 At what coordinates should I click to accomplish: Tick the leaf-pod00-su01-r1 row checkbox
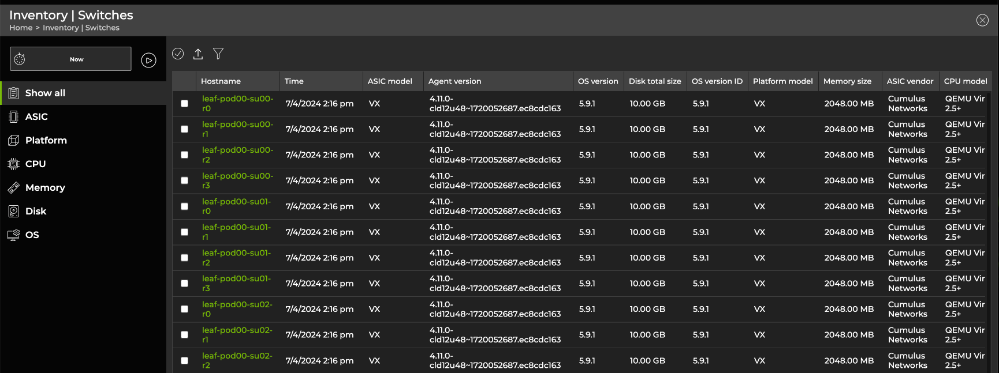click(x=185, y=232)
